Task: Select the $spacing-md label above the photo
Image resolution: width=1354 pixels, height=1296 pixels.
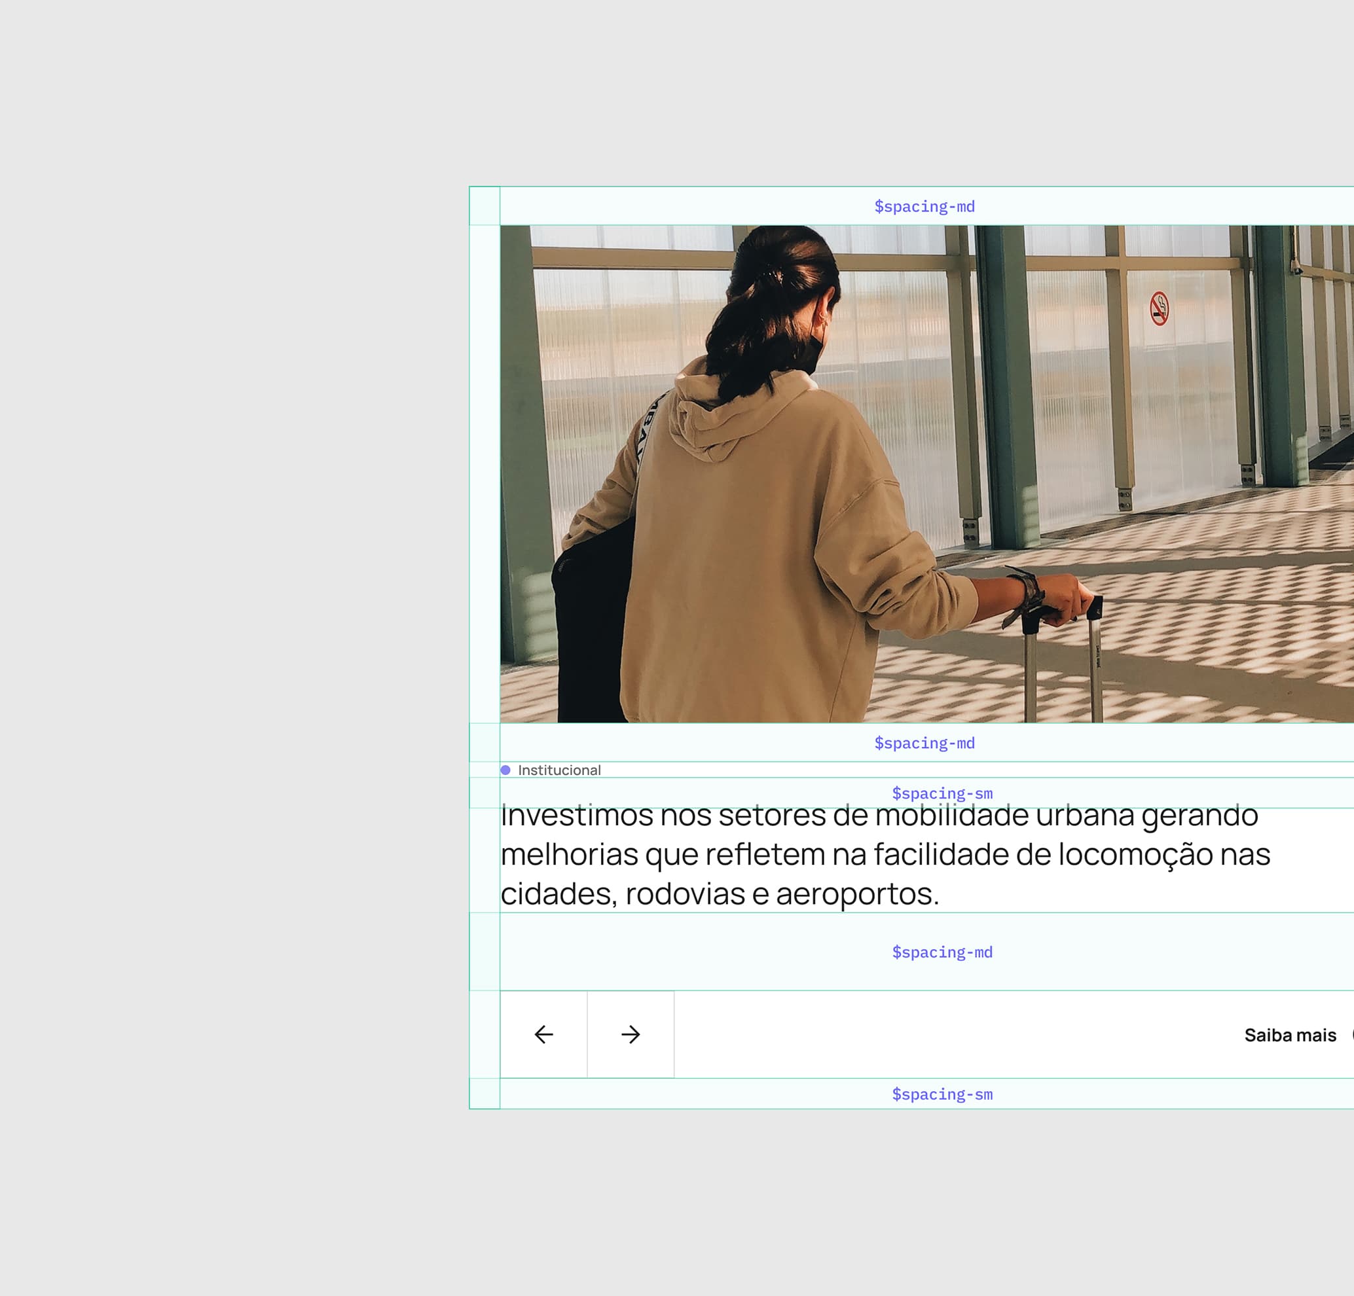Action: pos(924,206)
